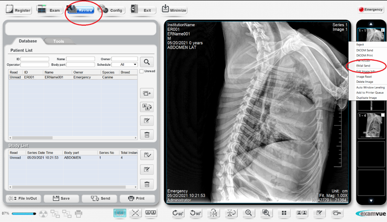Viewport: 387px width, 222px height.
Task: Click the mark study read icon
Action: coord(147,155)
